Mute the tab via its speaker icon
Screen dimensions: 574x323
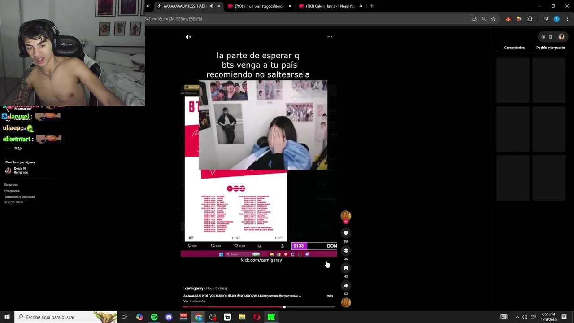pyautogui.click(x=212, y=6)
